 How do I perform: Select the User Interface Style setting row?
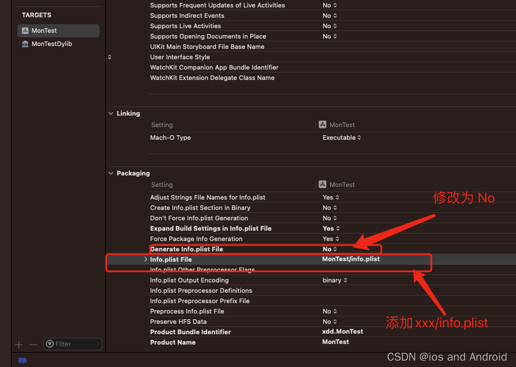[180, 57]
